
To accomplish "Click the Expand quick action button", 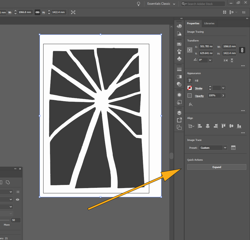I will (x=217, y=167).
